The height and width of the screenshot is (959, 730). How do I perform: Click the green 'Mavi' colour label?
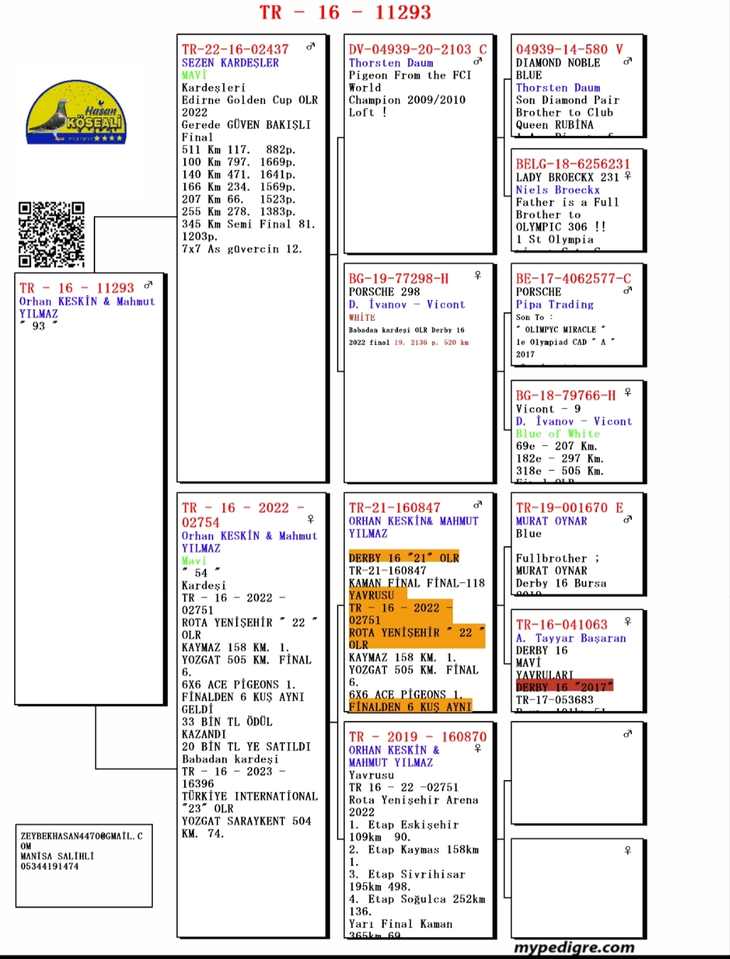click(194, 561)
